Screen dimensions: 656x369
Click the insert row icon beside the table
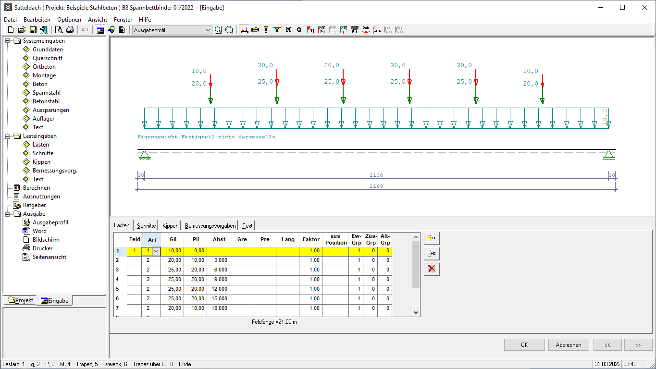432,238
